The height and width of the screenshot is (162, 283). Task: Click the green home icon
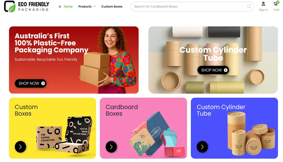pyautogui.click(x=60, y=7)
